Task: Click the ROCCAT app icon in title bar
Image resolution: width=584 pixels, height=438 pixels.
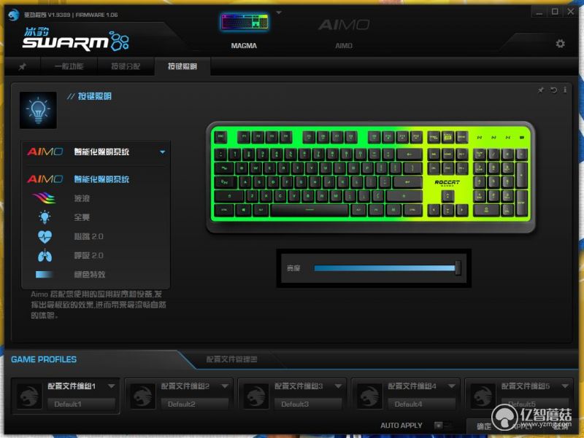Action: (14, 15)
